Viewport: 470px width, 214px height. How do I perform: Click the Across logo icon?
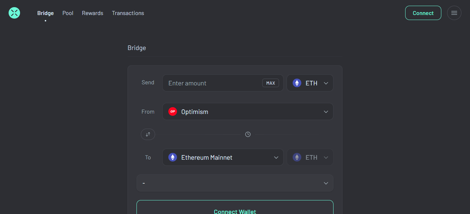[x=14, y=13]
